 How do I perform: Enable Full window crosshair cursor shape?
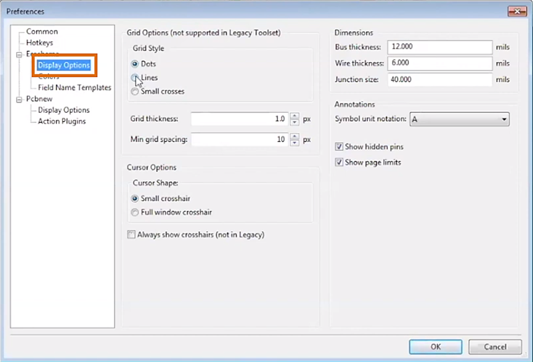coord(135,212)
